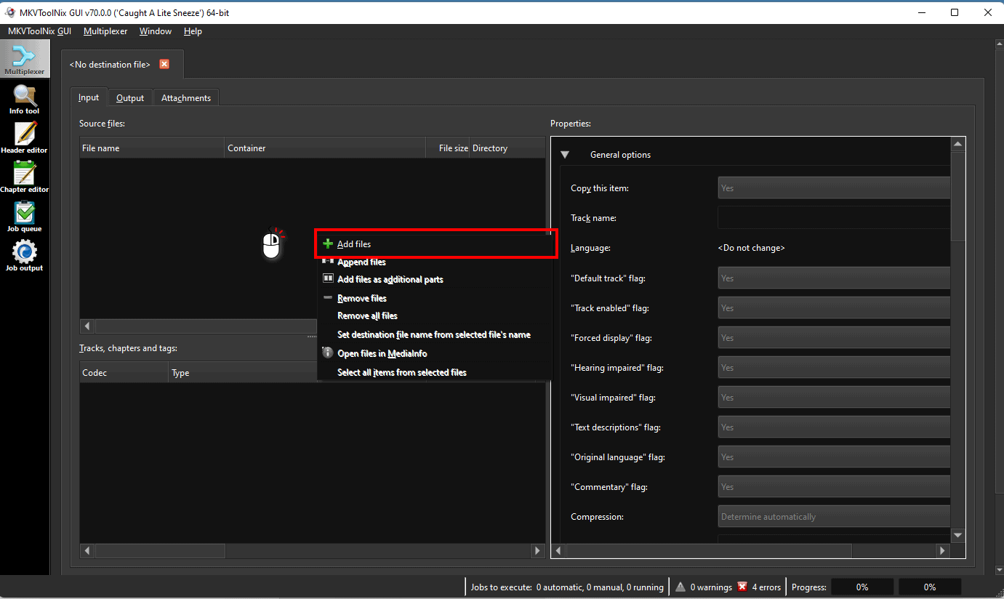Open the Multiplexer tool in sidebar

pos(25,59)
